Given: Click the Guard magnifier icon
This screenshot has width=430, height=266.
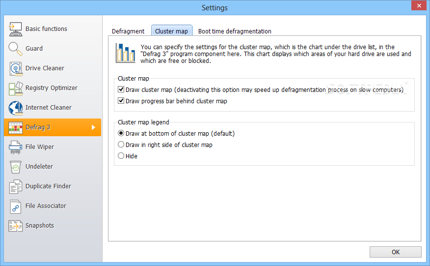Looking at the screenshot, I should tap(16, 49).
